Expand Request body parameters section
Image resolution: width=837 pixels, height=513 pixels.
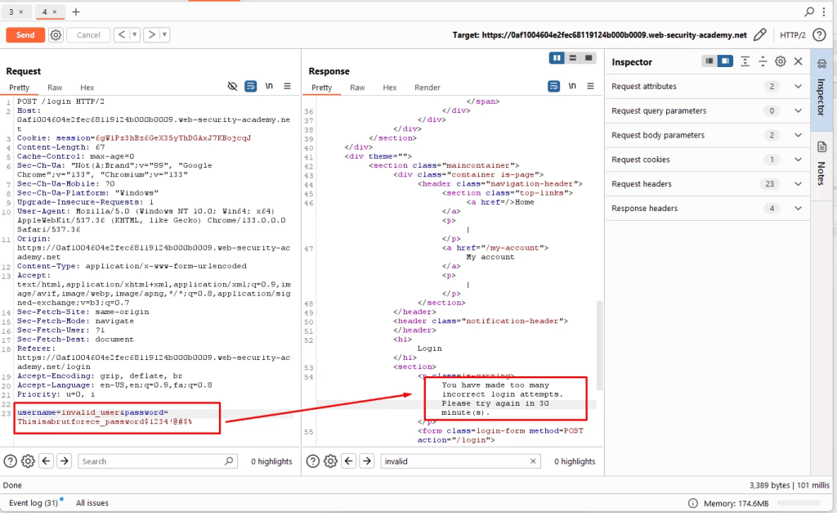(x=798, y=135)
